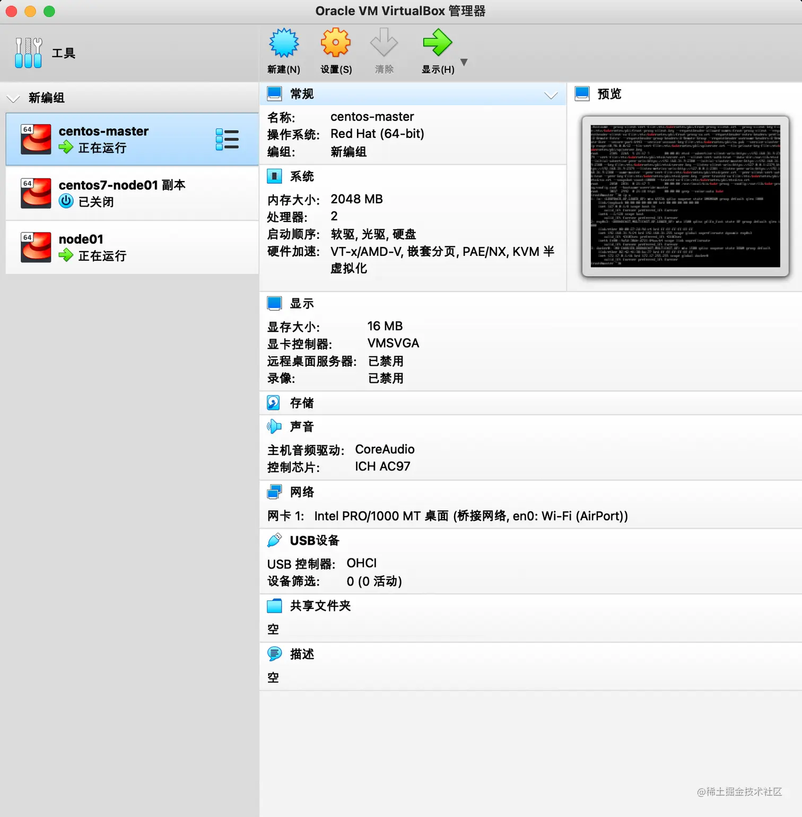This screenshot has height=817, width=802.
Task: Click the 描述 section header
Action: pyautogui.click(x=301, y=653)
